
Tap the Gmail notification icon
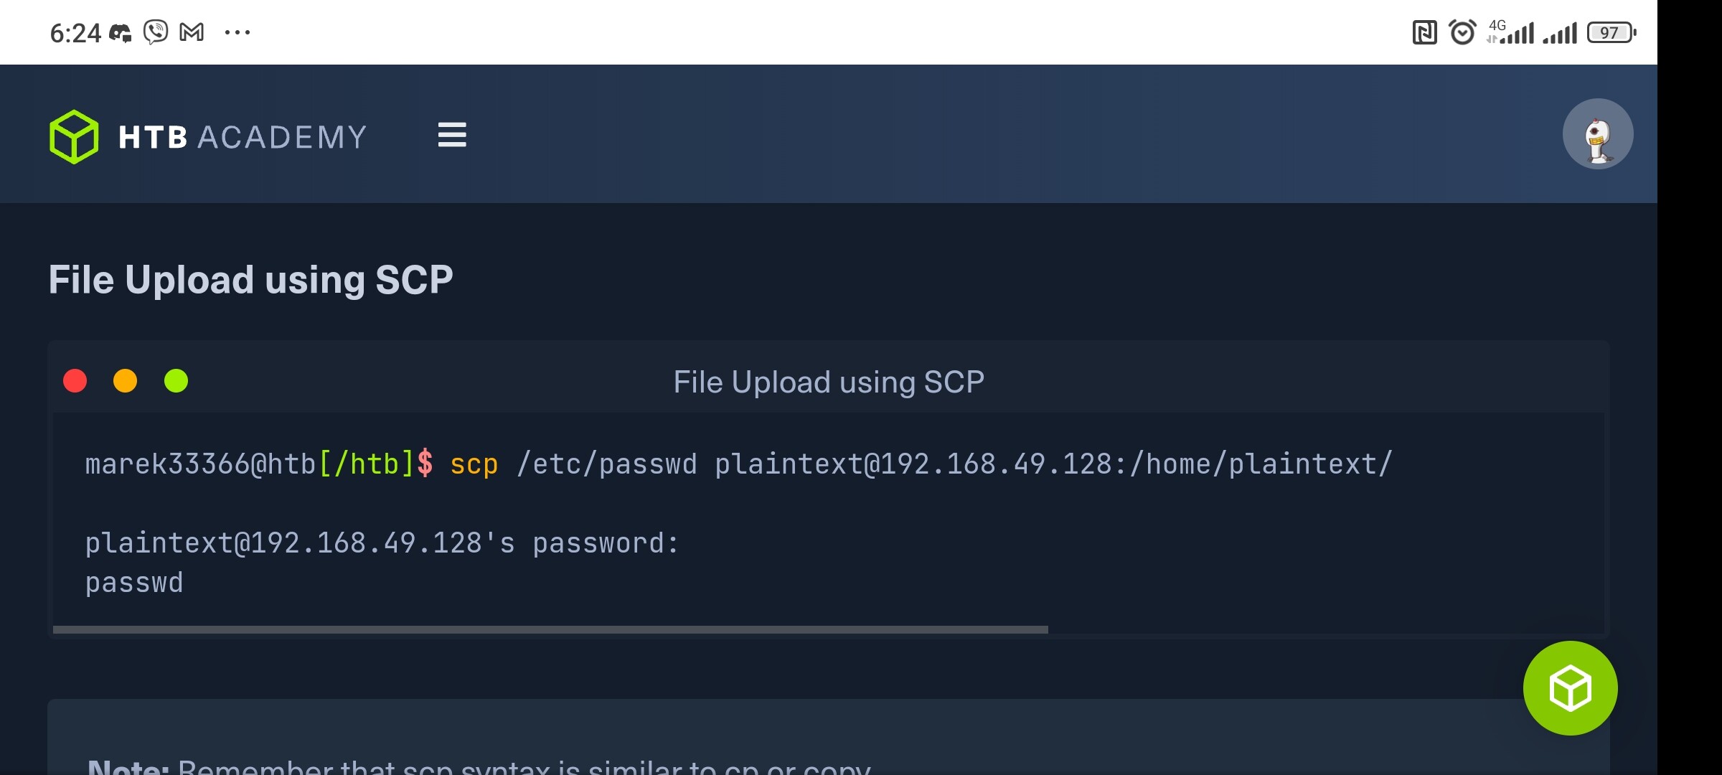[192, 32]
